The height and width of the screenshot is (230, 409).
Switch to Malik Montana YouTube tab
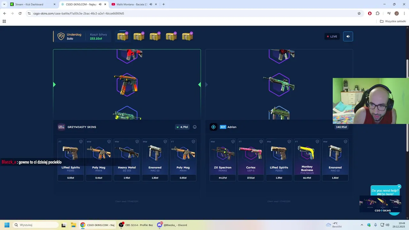pyautogui.click(x=132, y=4)
